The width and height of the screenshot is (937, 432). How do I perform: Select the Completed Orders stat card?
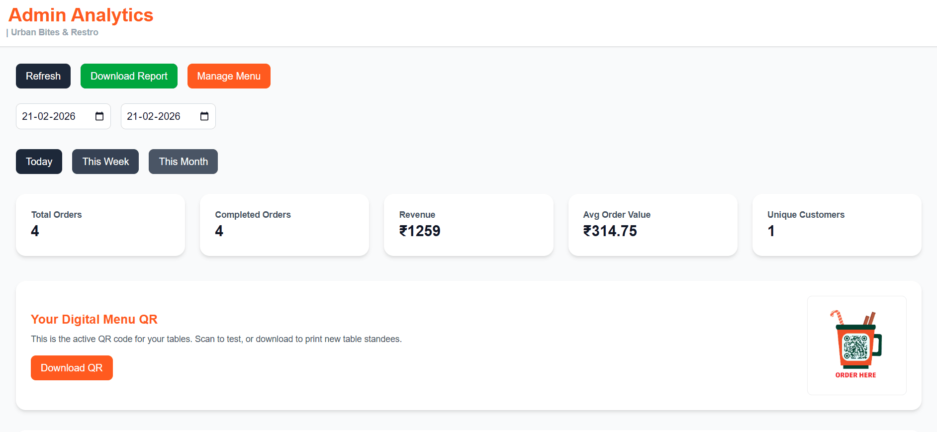click(284, 225)
